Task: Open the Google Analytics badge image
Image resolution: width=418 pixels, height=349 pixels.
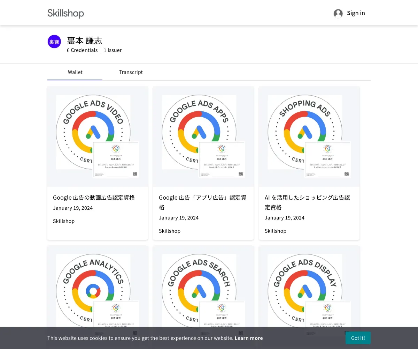Action: tap(93, 291)
